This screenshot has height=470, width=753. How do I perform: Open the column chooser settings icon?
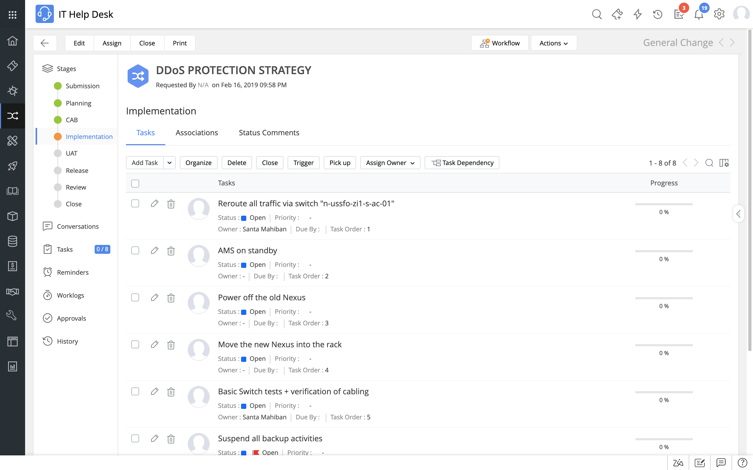pos(724,163)
